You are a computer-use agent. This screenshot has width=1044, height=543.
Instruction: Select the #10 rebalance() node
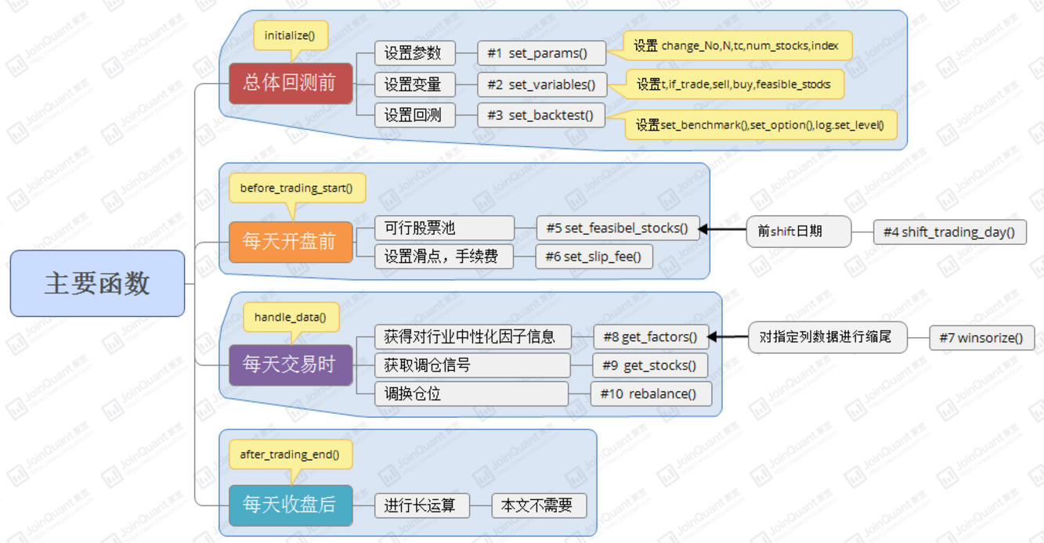click(x=650, y=394)
